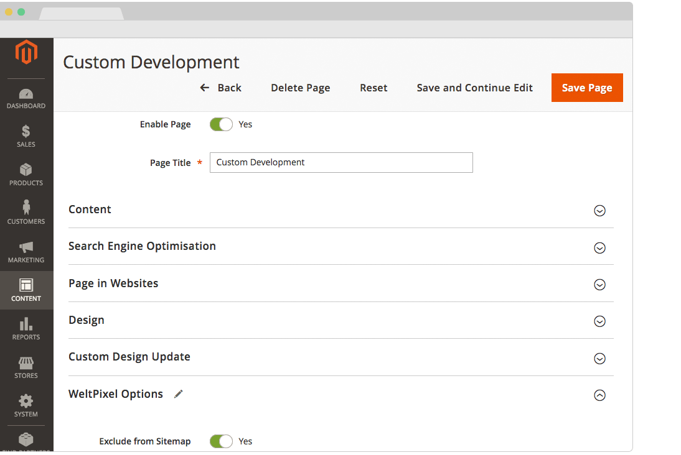
Task: Click the Save Page button
Action: (587, 88)
